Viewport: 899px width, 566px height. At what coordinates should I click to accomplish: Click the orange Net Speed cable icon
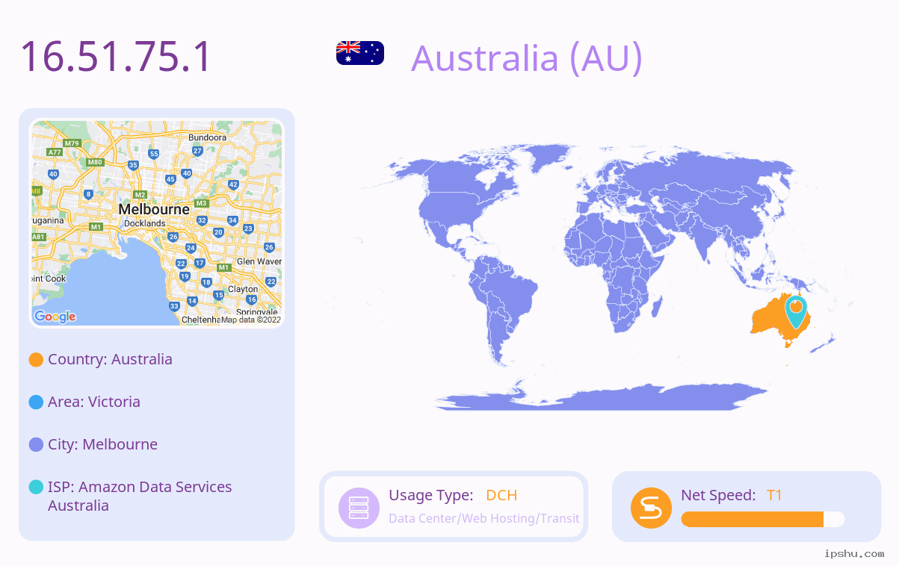[651, 508]
